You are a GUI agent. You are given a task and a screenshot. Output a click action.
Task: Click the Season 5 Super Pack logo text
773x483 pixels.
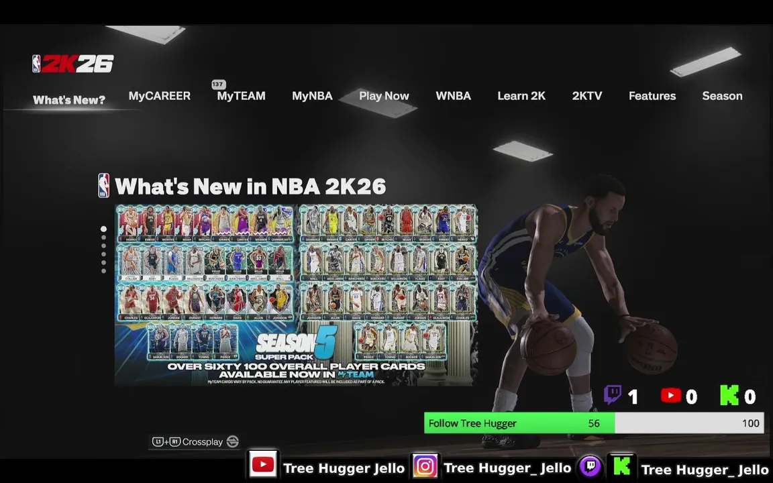click(296, 343)
